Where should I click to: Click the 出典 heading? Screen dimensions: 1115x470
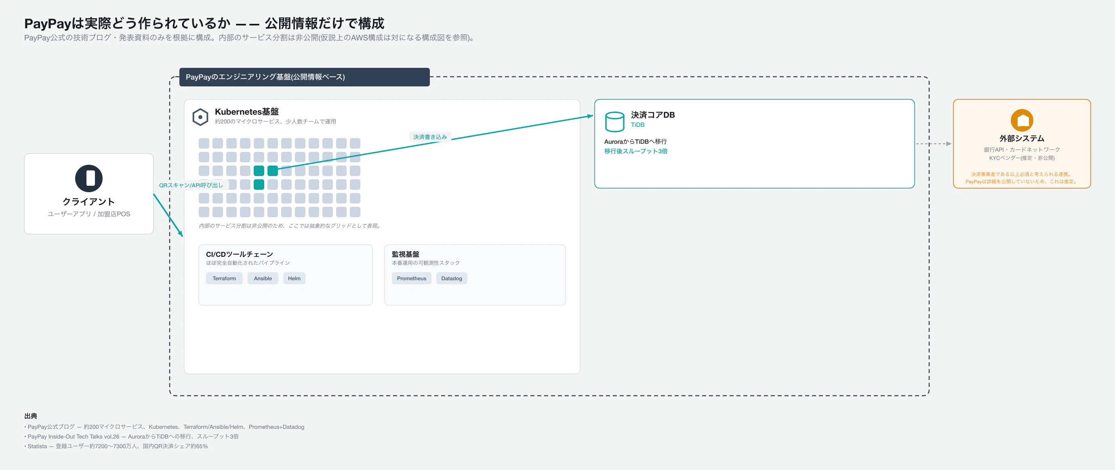point(31,416)
